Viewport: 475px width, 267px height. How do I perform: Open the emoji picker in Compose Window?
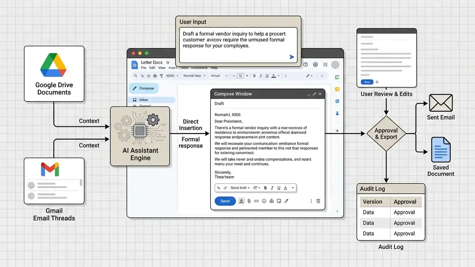(264, 201)
